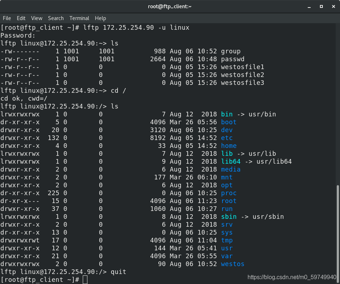Click the 'home' directory name
This screenshot has width=340, height=284.
pos(229,146)
